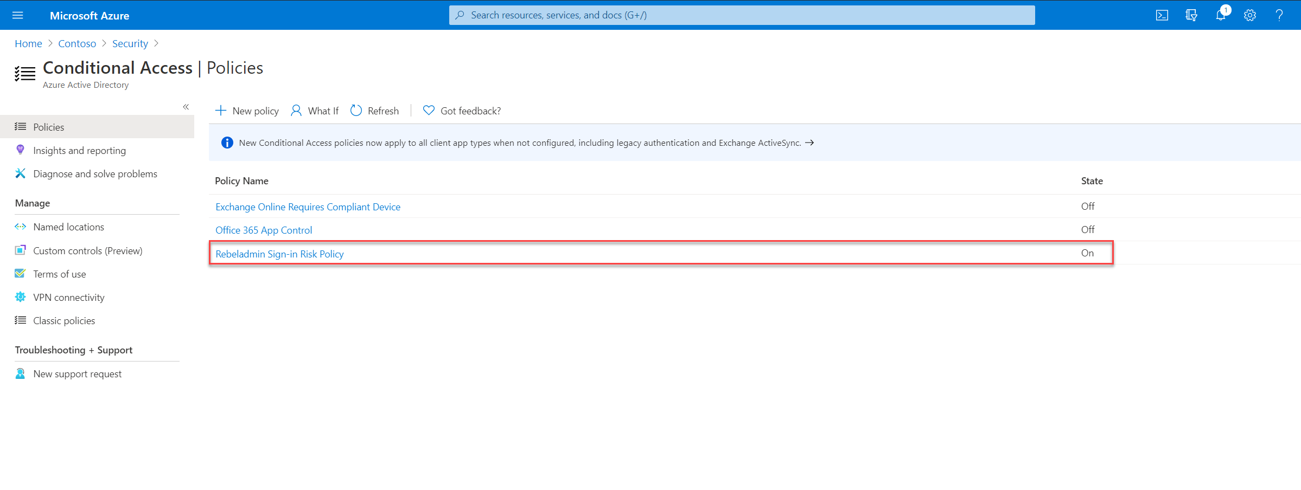The height and width of the screenshot is (490, 1301).
Task: Open the help question mark
Action: click(x=1279, y=15)
